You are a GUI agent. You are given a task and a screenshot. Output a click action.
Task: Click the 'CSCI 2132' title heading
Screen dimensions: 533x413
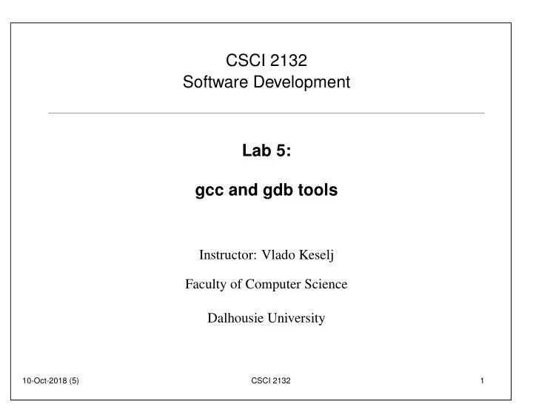pyautogui.click(x=266, y=61)
